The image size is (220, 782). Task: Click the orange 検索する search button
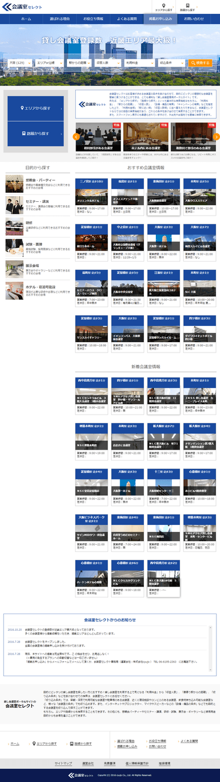click(201, 62)
